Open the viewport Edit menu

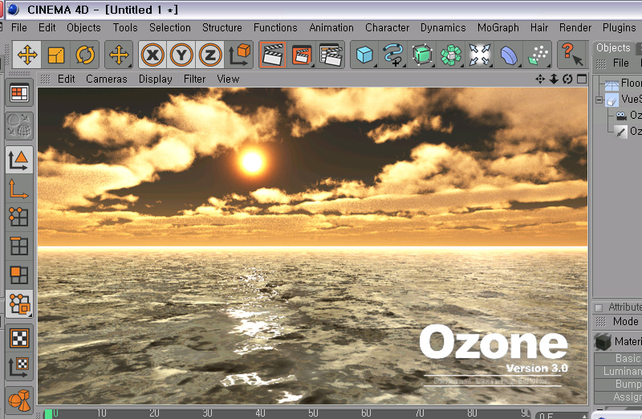(66, 79)
